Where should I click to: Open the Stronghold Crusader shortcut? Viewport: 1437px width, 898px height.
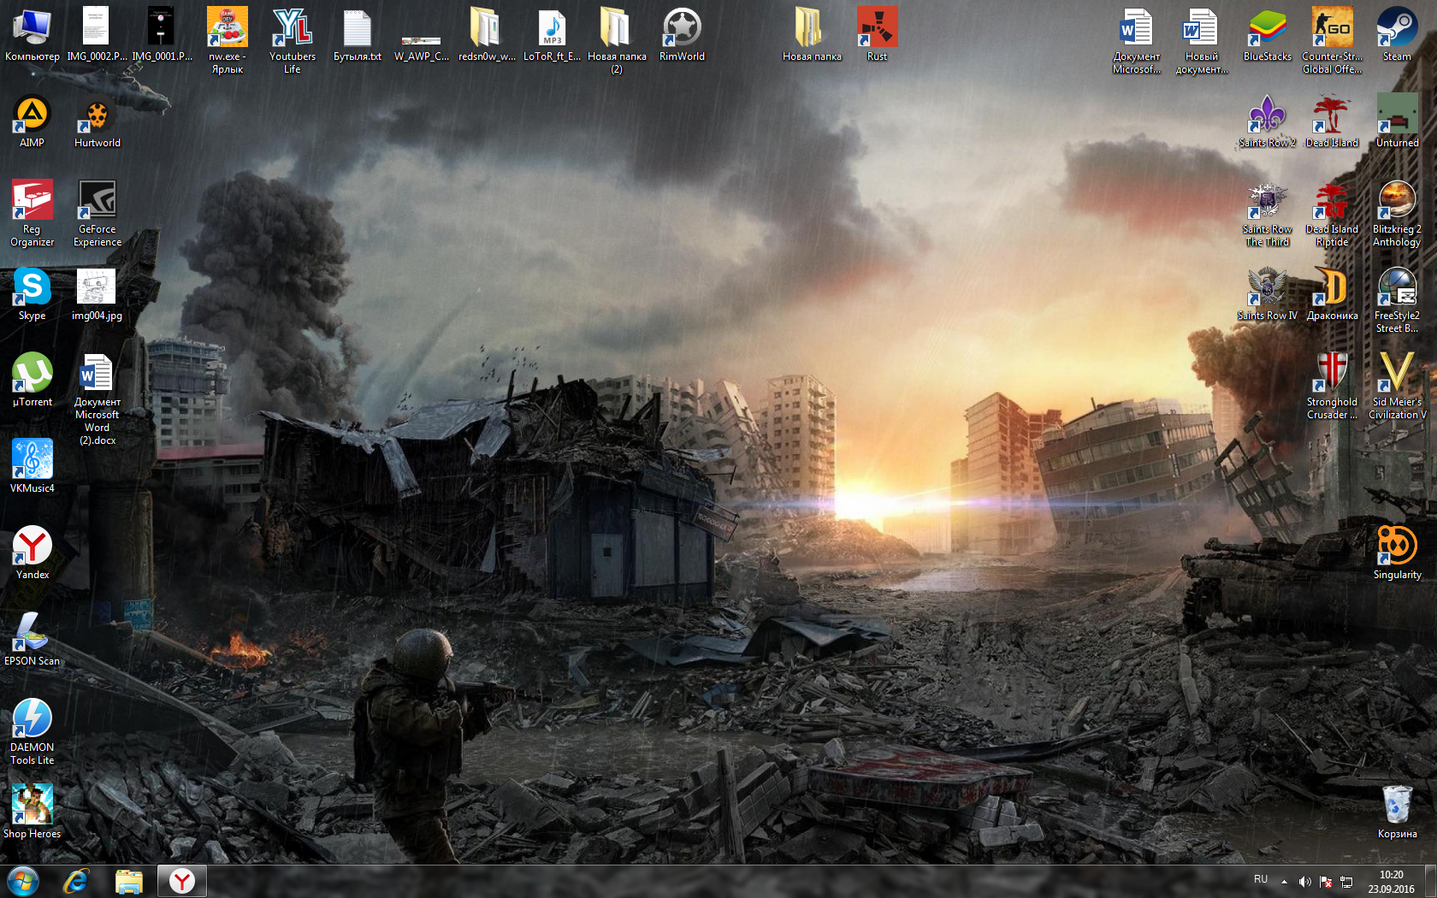point(1332,387)
